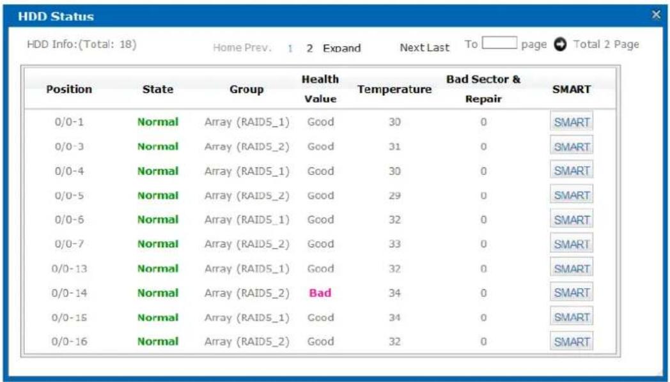Click position cell 0/0-6
Viewport: 670px width, 382px height.
click(x=69, y=219)
